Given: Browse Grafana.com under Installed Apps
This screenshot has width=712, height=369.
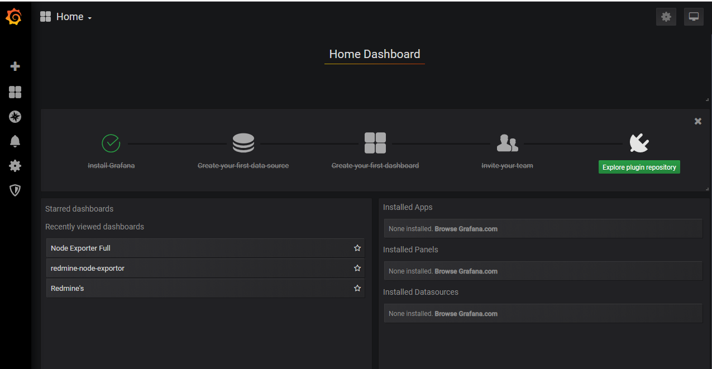Looking at the screenshot, I should point(466,229).
